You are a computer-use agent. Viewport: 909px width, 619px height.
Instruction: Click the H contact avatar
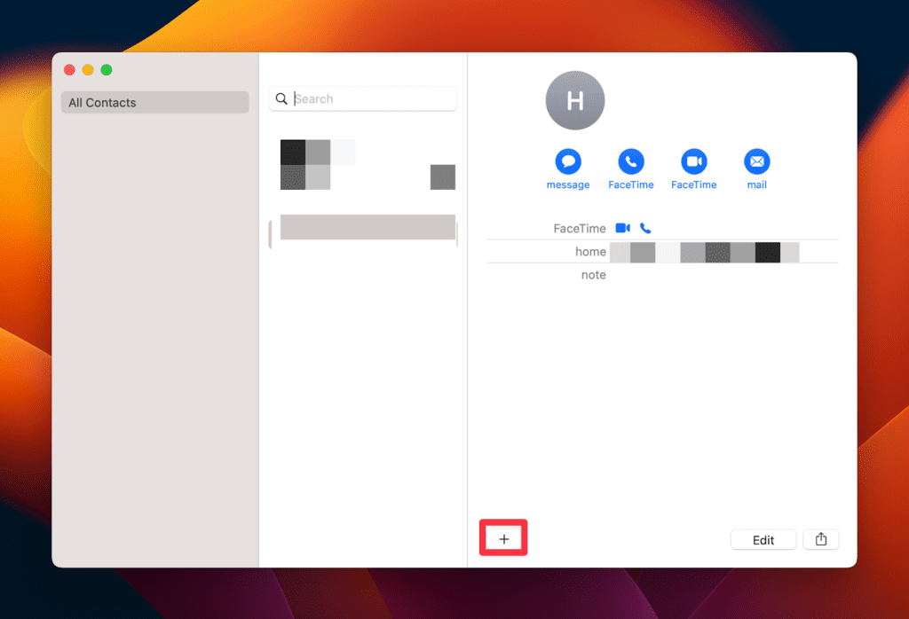coord(575,101)
